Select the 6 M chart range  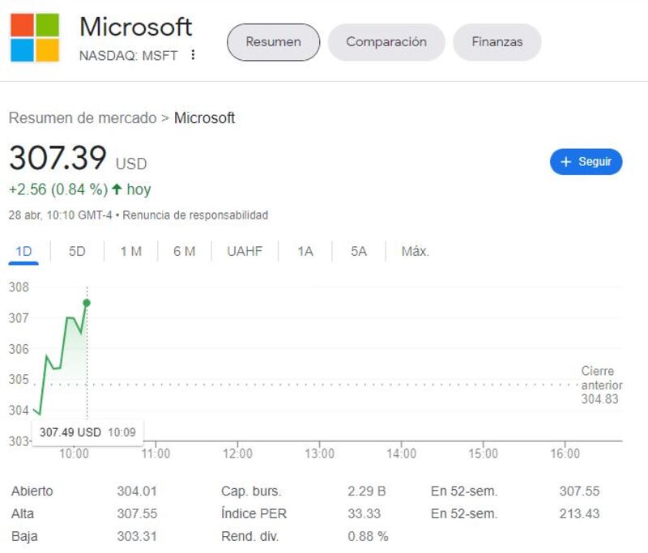click(x=184, y=251)
